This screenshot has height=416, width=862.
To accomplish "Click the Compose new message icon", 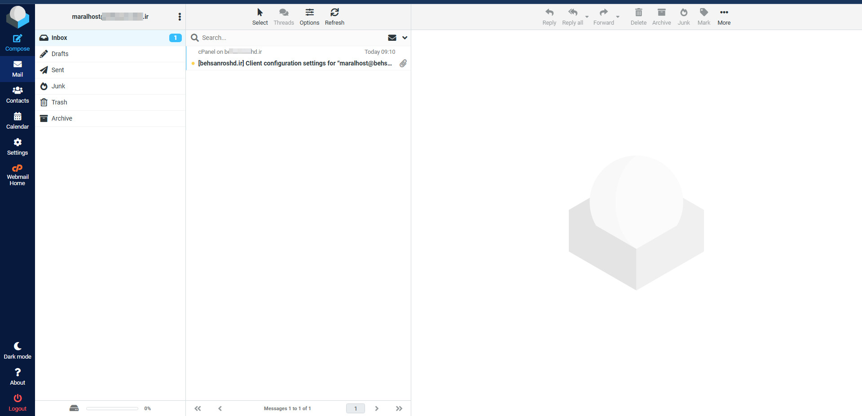I will tap(18, 39).
